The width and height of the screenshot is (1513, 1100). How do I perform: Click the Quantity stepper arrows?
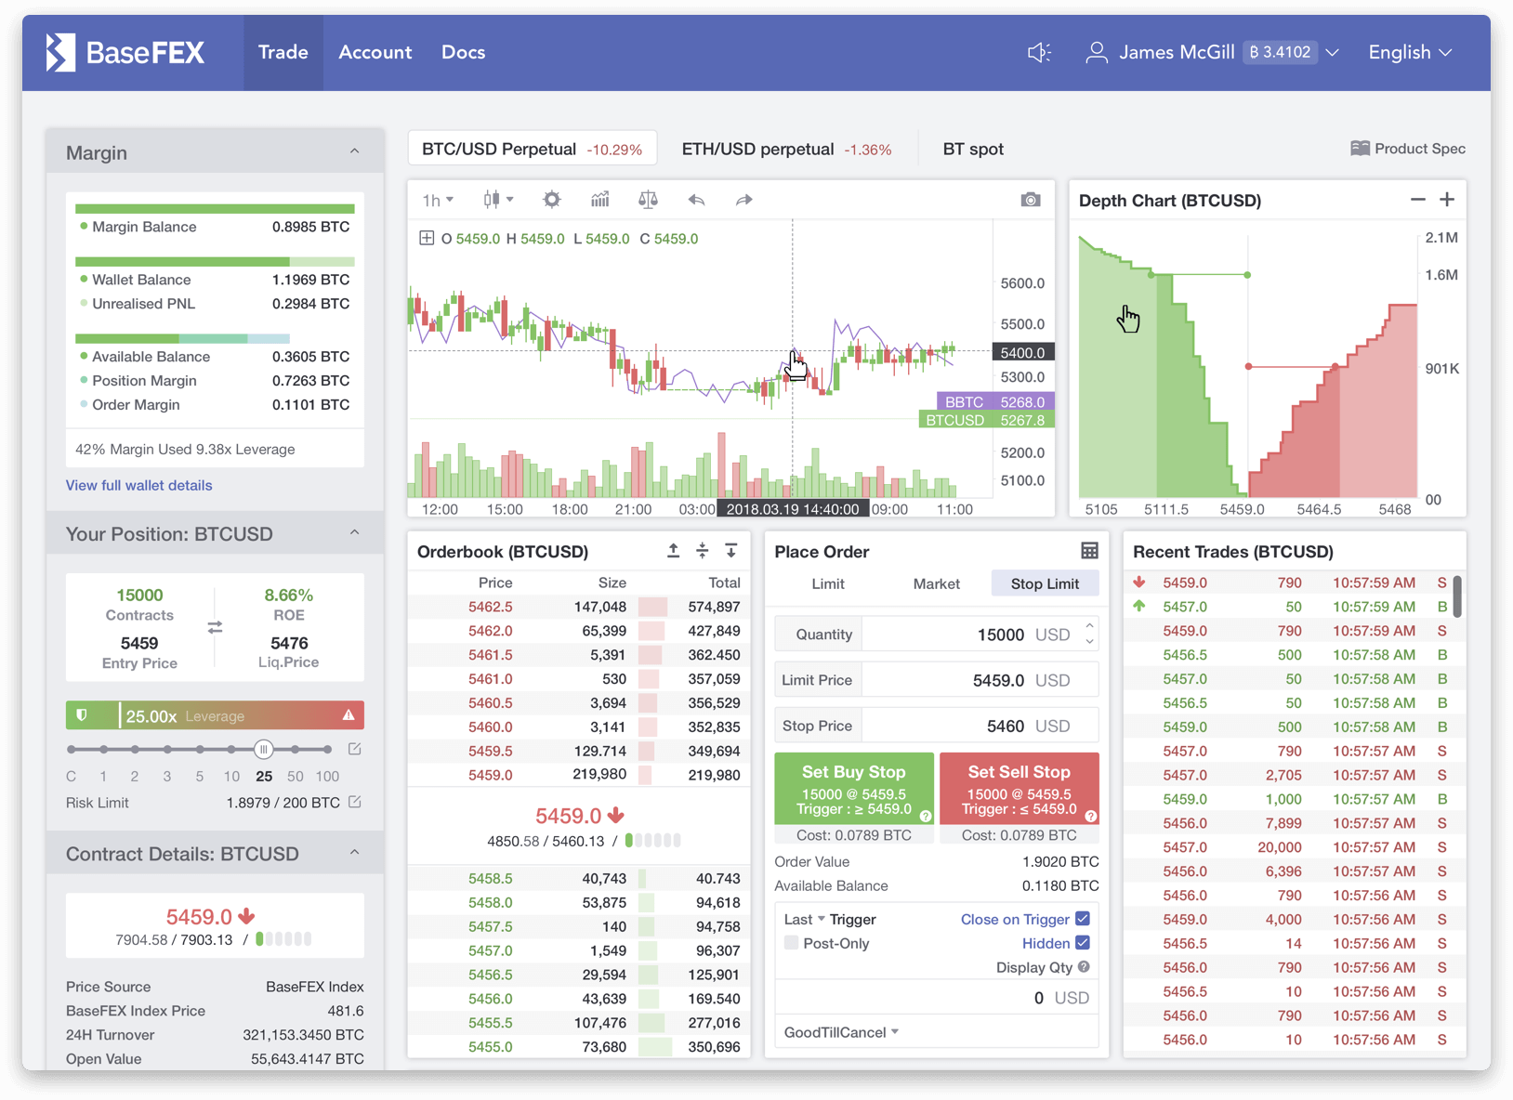tap(1089, 634)
